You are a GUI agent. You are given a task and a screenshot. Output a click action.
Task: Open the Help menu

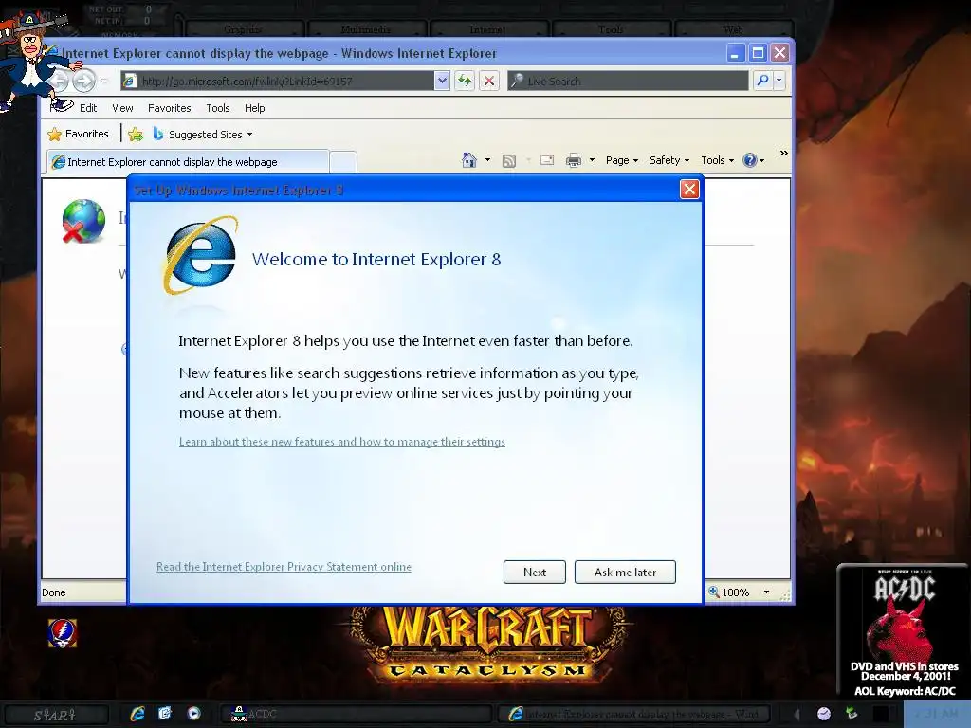pyautogui.click(x=254, y=108)
